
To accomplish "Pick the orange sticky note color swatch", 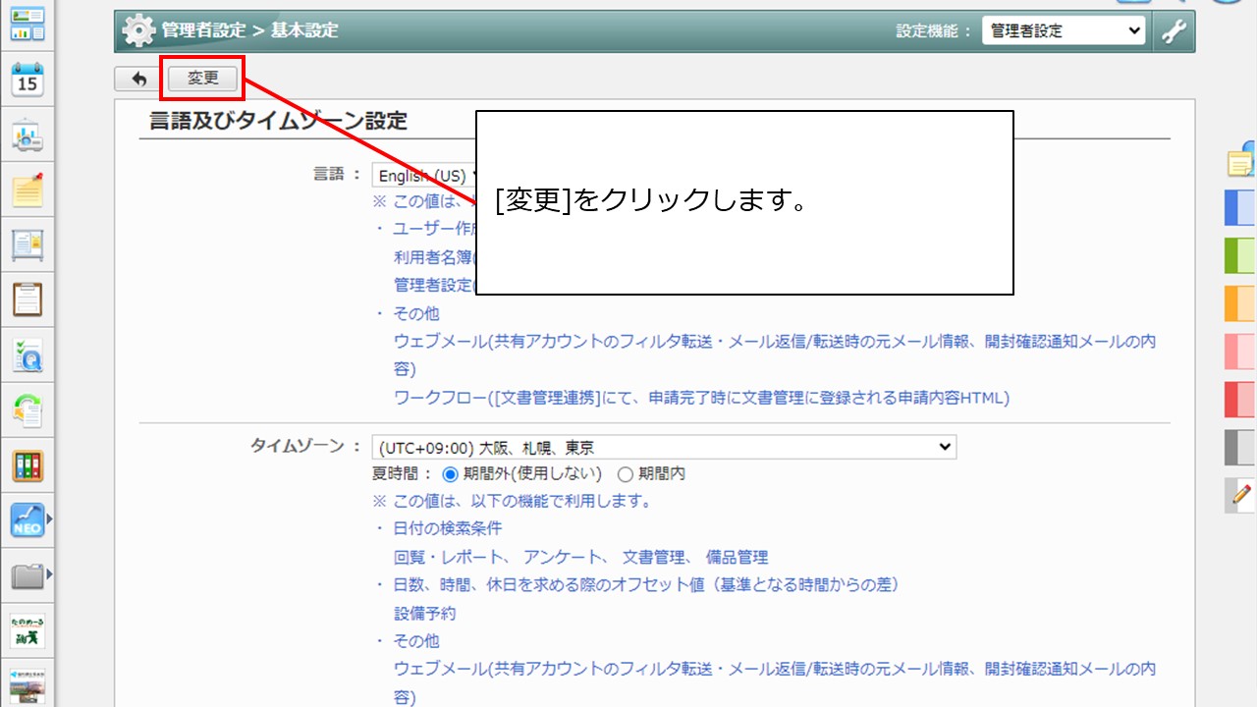I will click(x=1240, y=303).
